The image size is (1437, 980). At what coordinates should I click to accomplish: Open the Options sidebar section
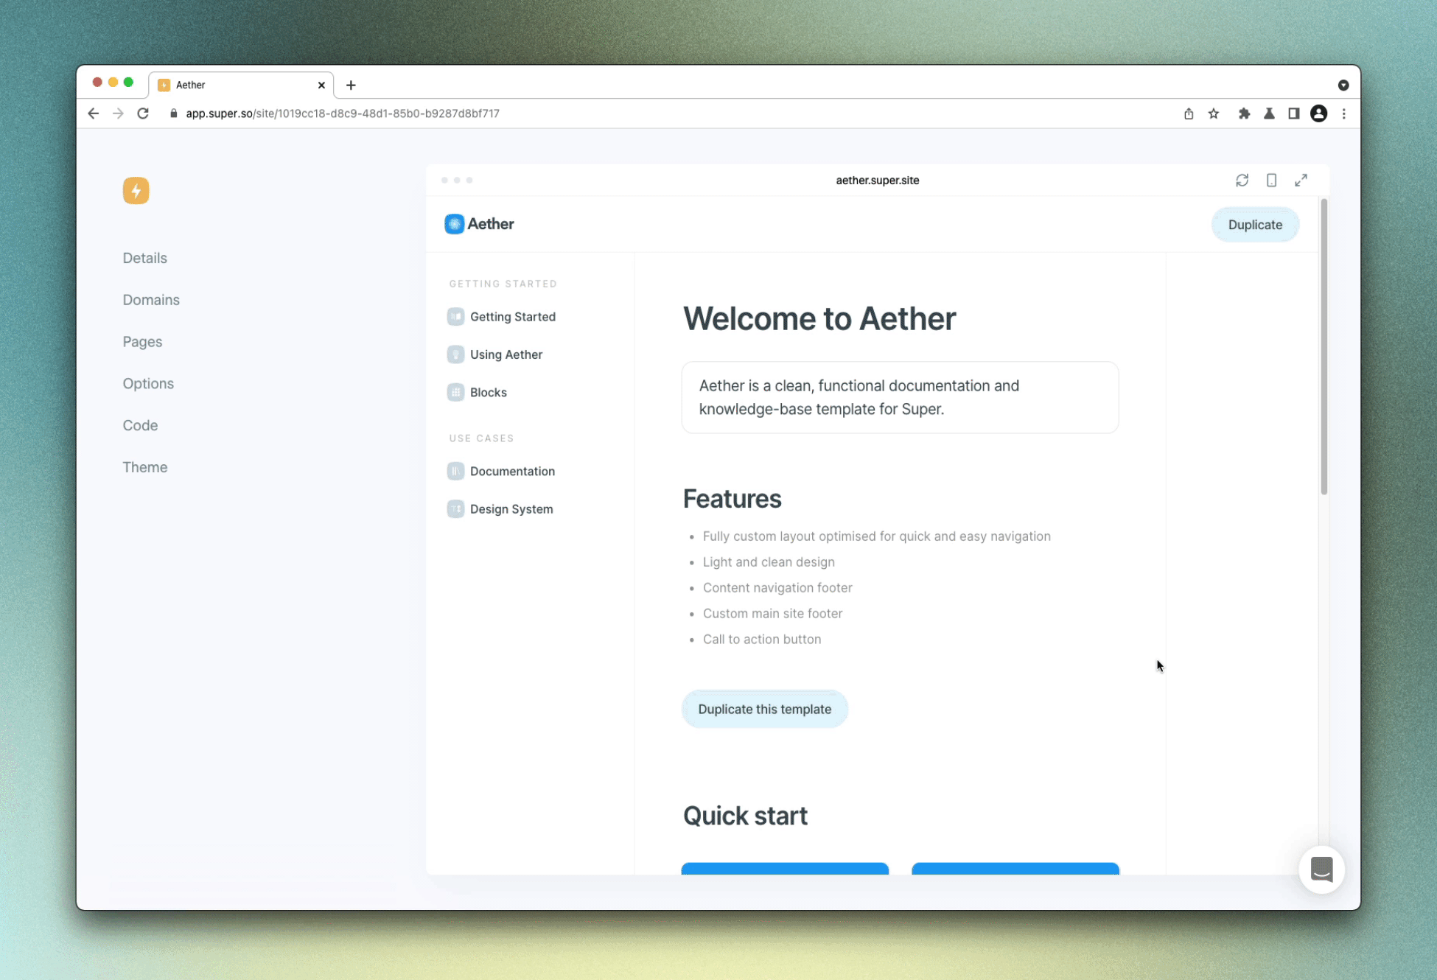147,383
